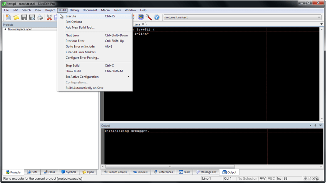The width and height of the screenshot is (326, 183).
Task: Click the Print toolbar icon
Action: (40, 17)
